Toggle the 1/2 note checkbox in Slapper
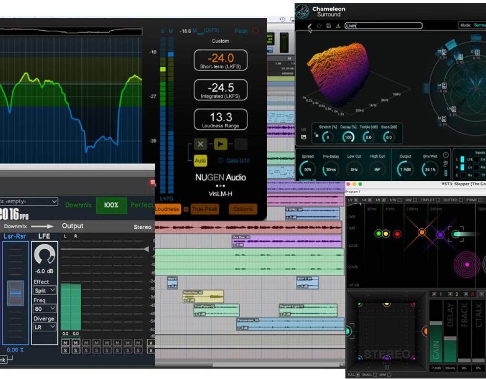 click(x=356, y=200)
